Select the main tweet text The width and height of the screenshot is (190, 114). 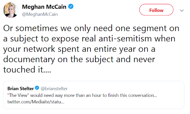[x=91, y=49]
